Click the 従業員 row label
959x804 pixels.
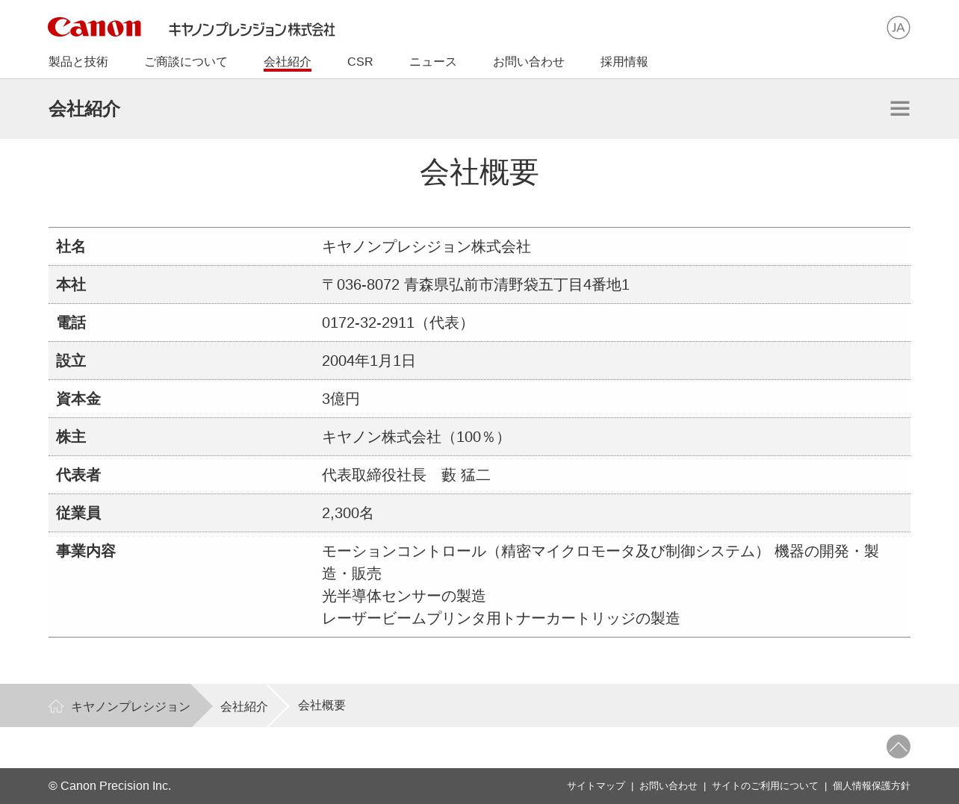78,513
